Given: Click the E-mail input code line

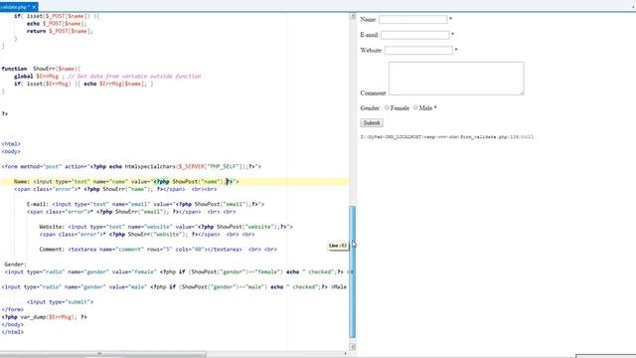Looking at the screenshot, I should [x=146, y=204].
